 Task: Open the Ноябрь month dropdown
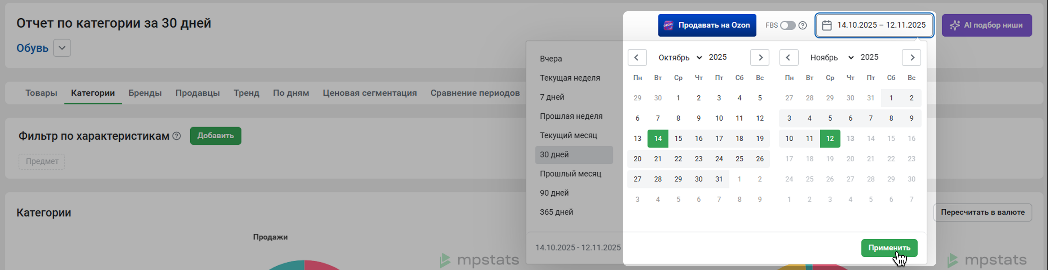(832, 57)
